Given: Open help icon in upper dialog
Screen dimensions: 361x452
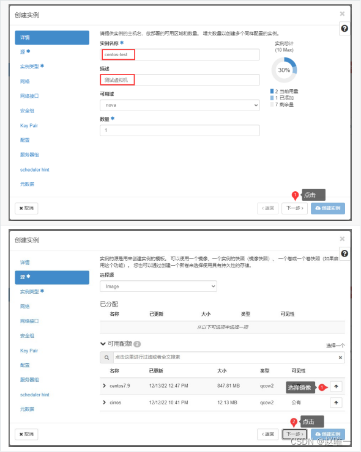Looking at the screenshot, I should coord(344,29).
